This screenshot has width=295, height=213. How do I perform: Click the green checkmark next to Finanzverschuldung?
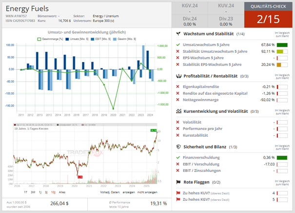click(x=178, y=158)
